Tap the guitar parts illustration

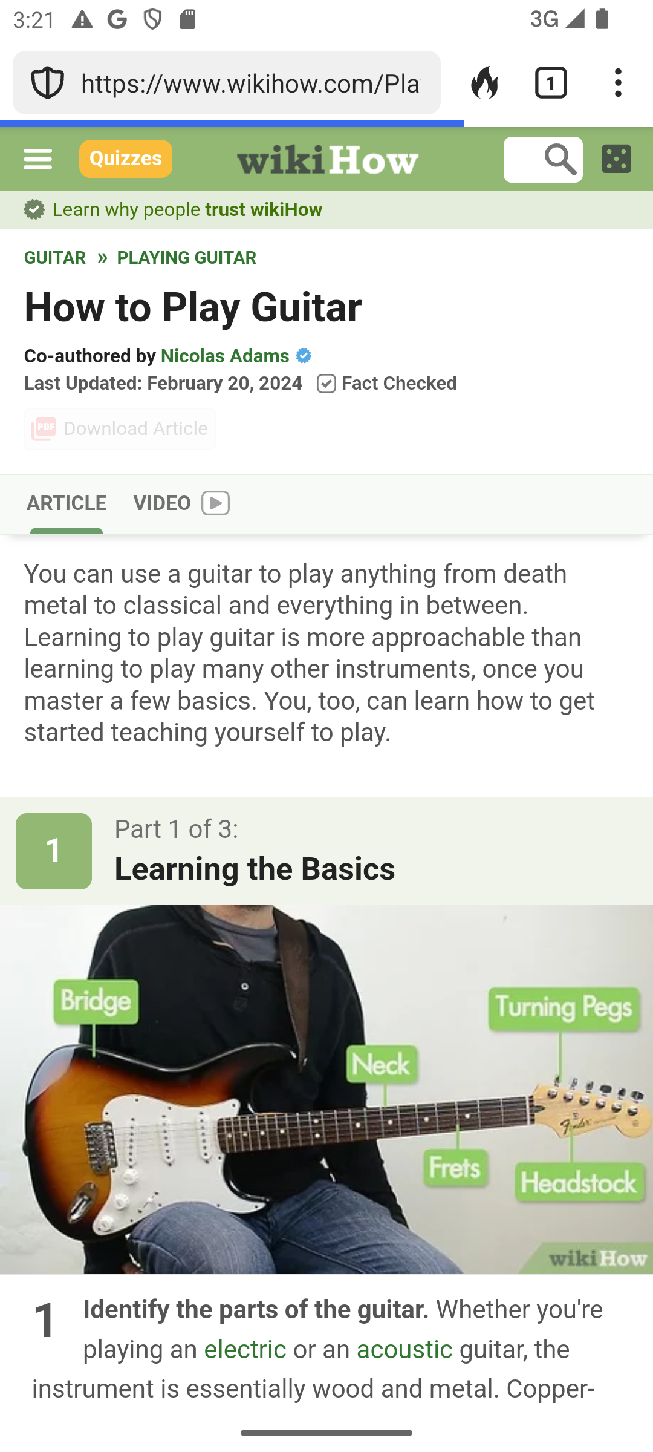click(326, 1089)
